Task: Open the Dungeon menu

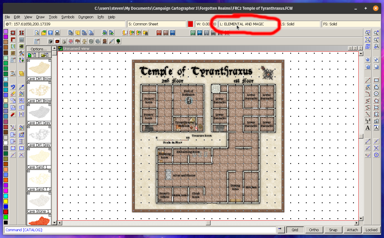Action: (x=86, y=17)
